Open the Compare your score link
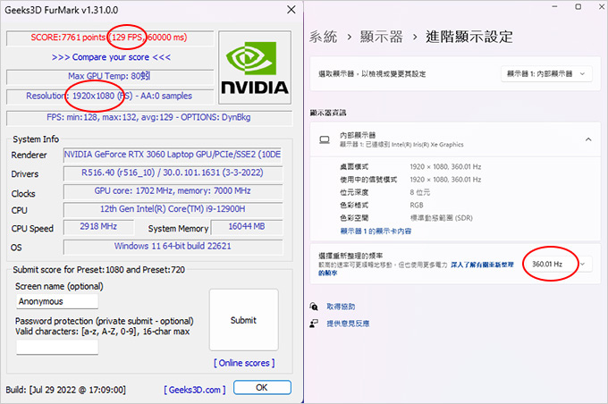This screenshot has width=608, height=404. click(x=111, y=57)
